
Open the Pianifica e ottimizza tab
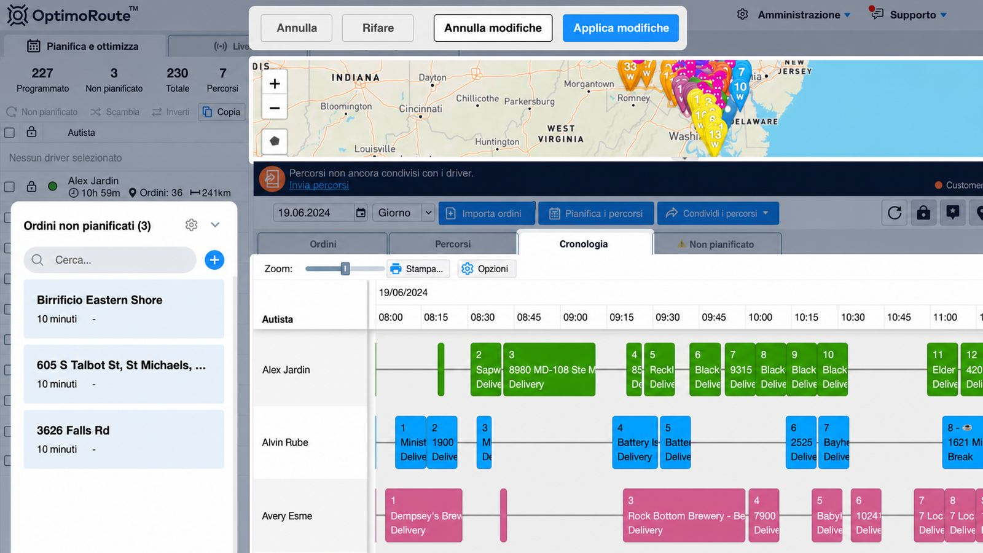coord(84,46)
